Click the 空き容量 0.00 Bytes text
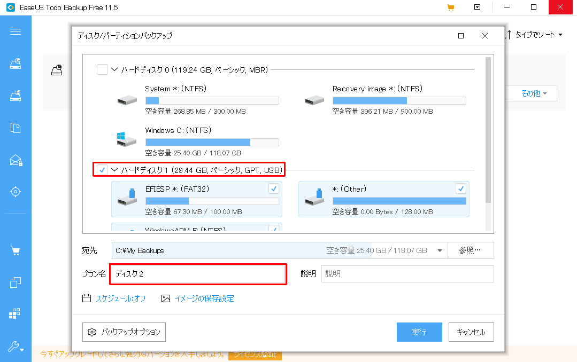The width and height of the screenshot is (577, 362). [383, 211]
